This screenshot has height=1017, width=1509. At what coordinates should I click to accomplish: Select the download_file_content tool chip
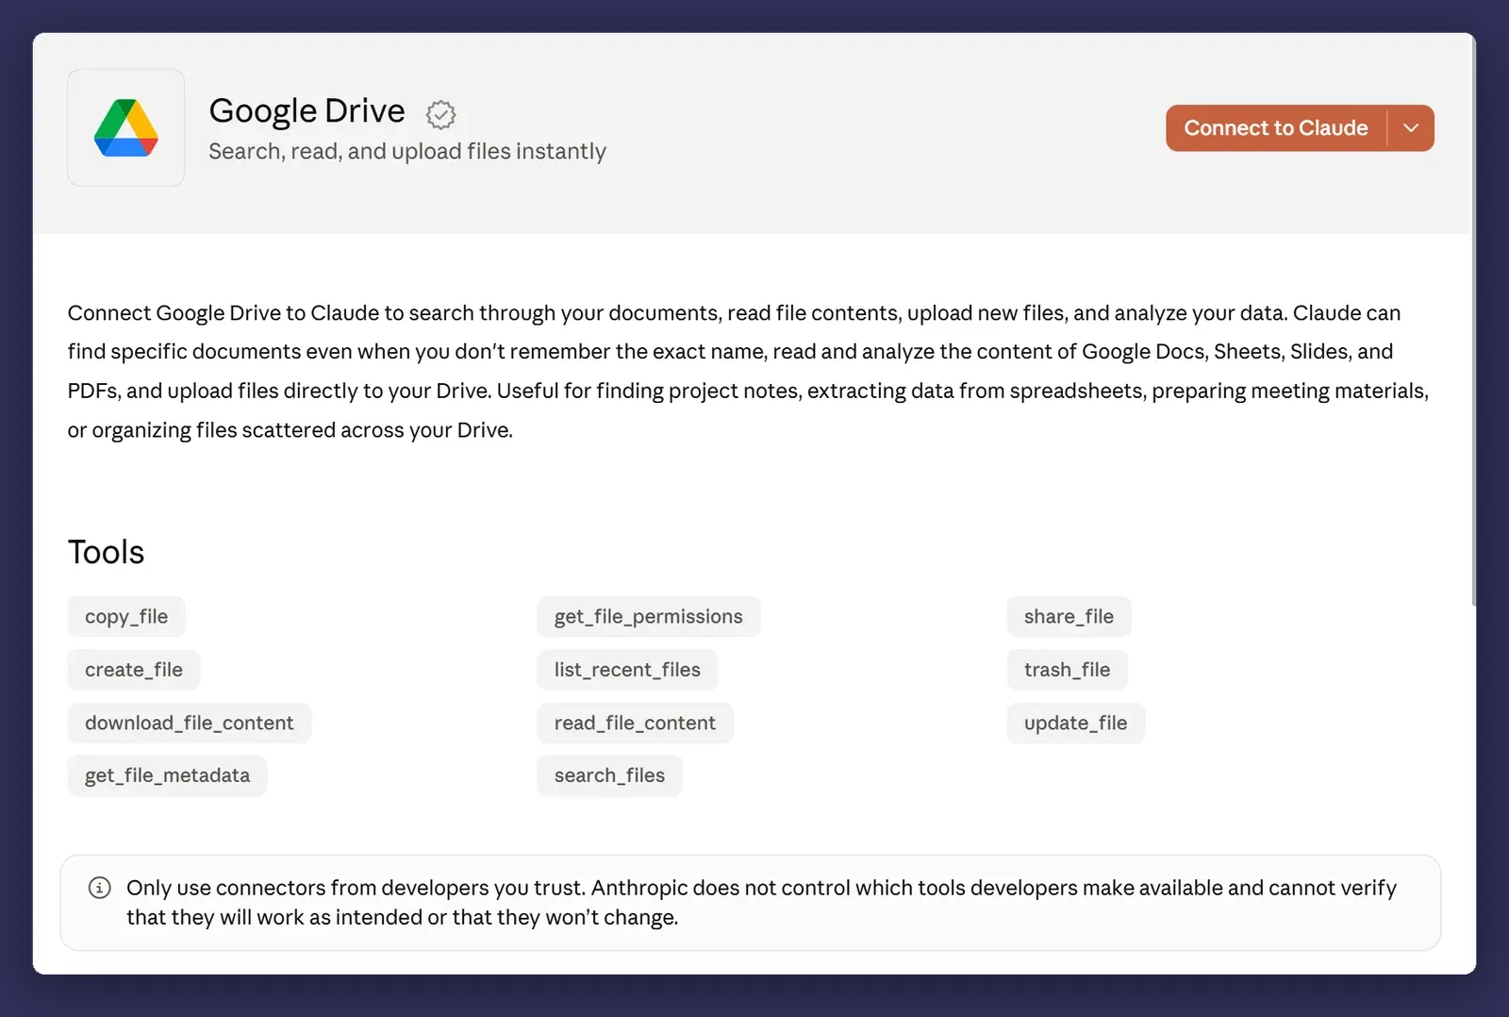coord(190,723)
